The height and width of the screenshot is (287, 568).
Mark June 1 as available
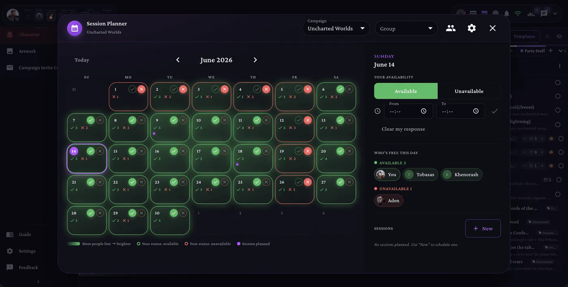[x=132, y=89]
